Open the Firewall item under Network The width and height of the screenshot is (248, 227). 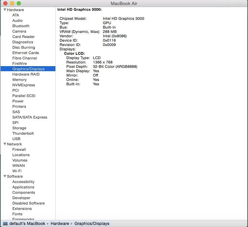[x=19, y=149]
